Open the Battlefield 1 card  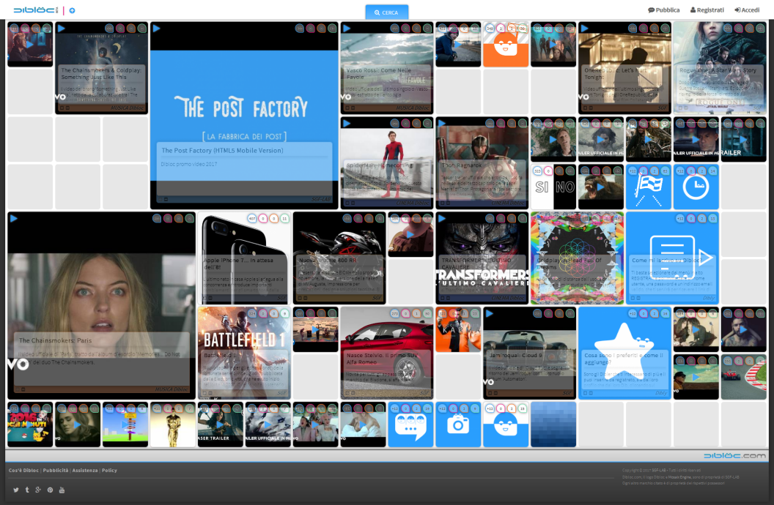pos(244,353)
